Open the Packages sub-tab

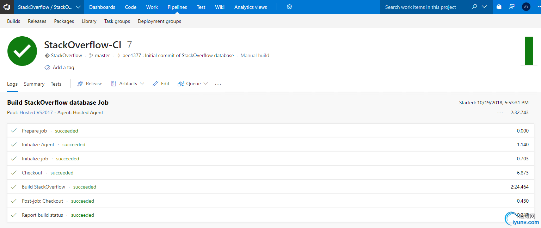click(64, 21)
